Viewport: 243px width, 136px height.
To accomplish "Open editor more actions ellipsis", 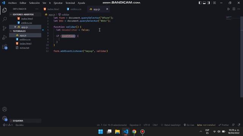I will [x=239, y=9].
